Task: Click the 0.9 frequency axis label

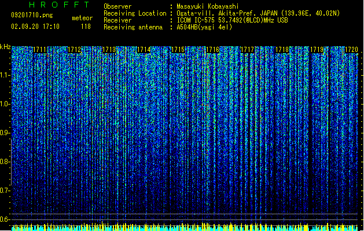Action: click(5, 133)
